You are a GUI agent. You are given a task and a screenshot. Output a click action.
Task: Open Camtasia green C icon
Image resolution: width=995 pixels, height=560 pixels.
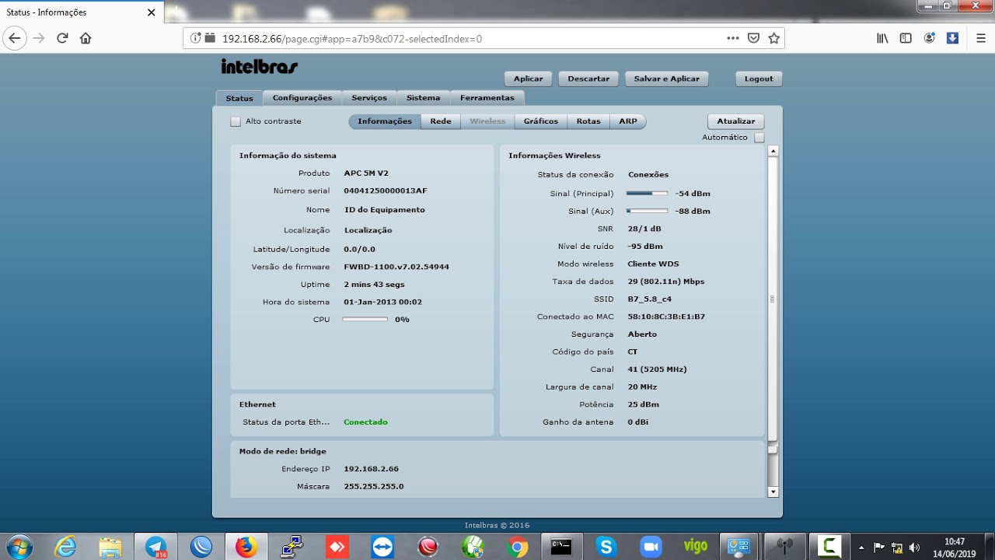pos(829,547)
